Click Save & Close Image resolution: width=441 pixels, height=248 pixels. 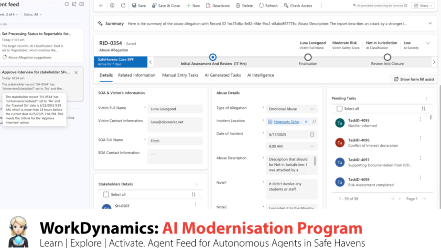tap(166, 6)
